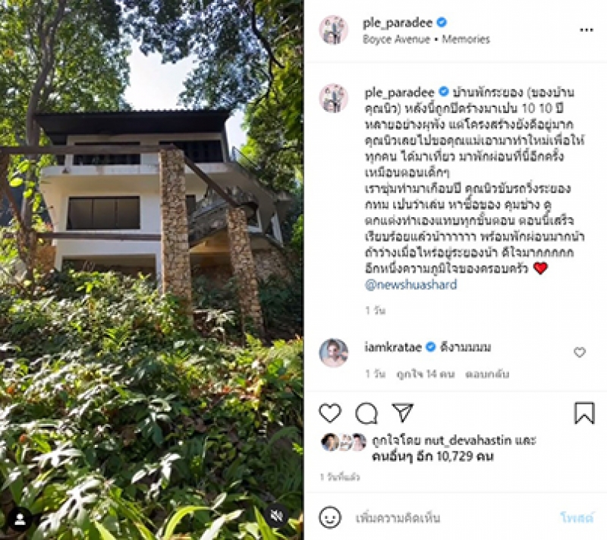Open emoji picker smiley icon

coord(330,517)
